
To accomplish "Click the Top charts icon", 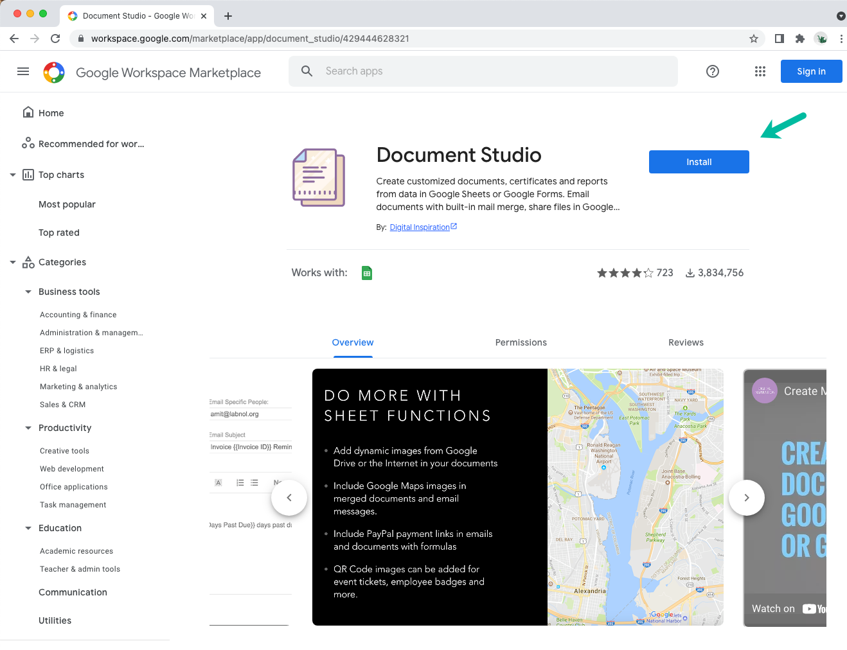I will [28, 175].
